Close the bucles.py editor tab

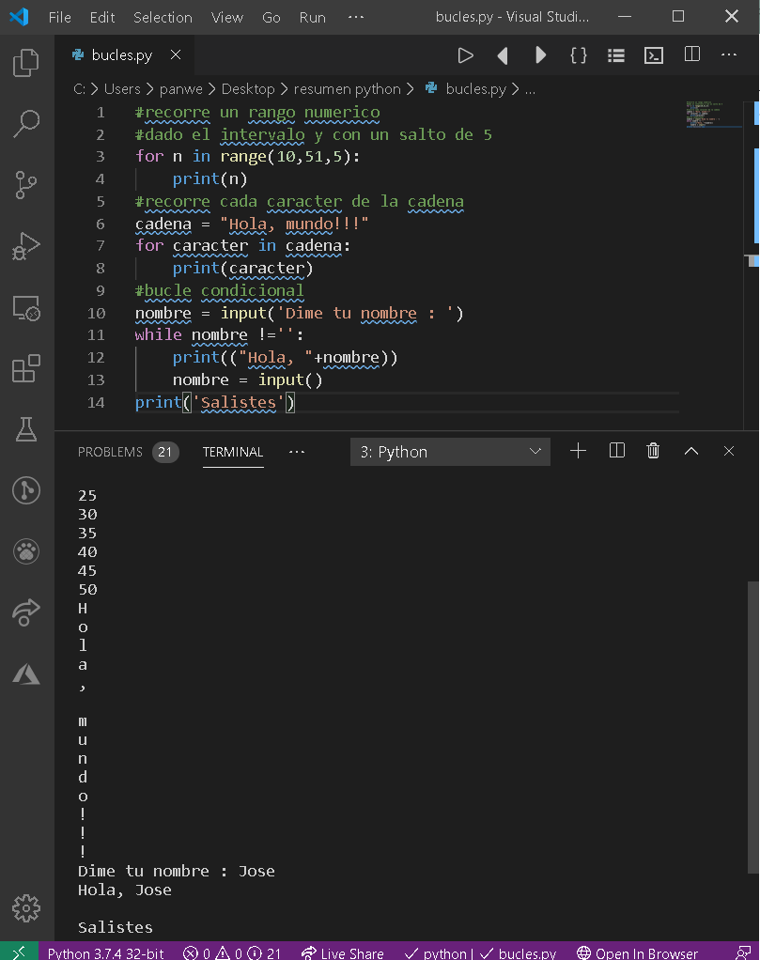(176, 54)
